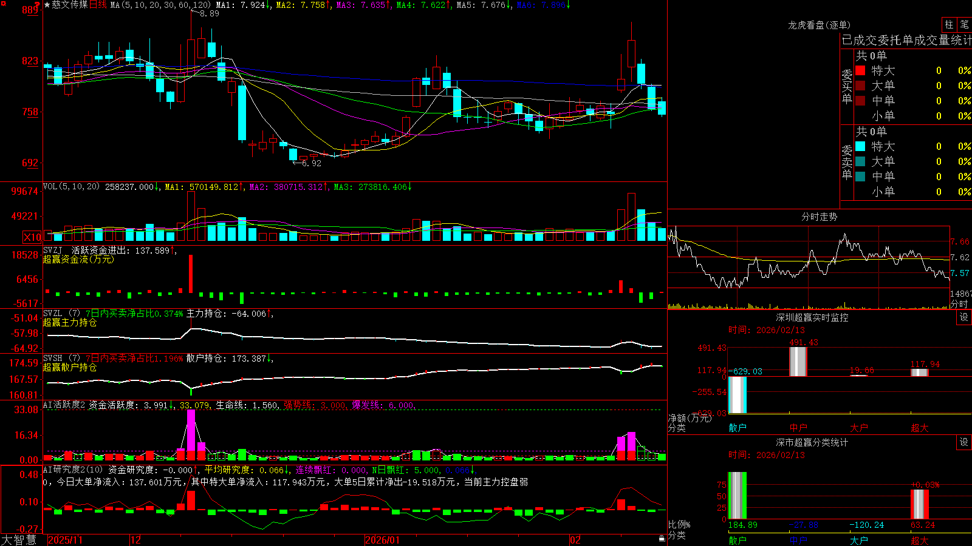Click 小单 row under 委卖单
Viewport: 972px width, 546px height.
(913, 192)
